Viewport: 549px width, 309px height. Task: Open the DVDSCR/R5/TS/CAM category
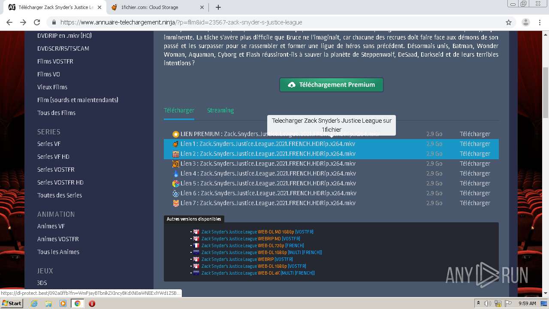[63, 48]
